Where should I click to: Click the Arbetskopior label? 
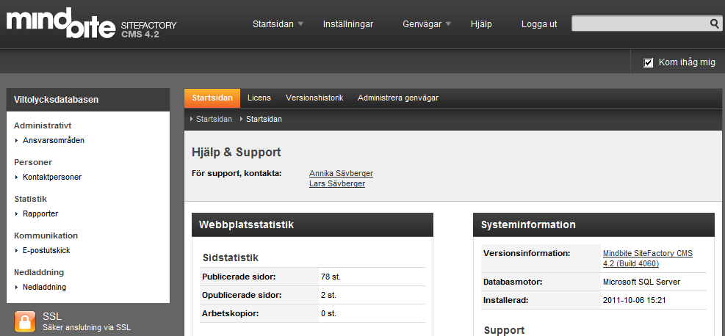pos(230,314)
